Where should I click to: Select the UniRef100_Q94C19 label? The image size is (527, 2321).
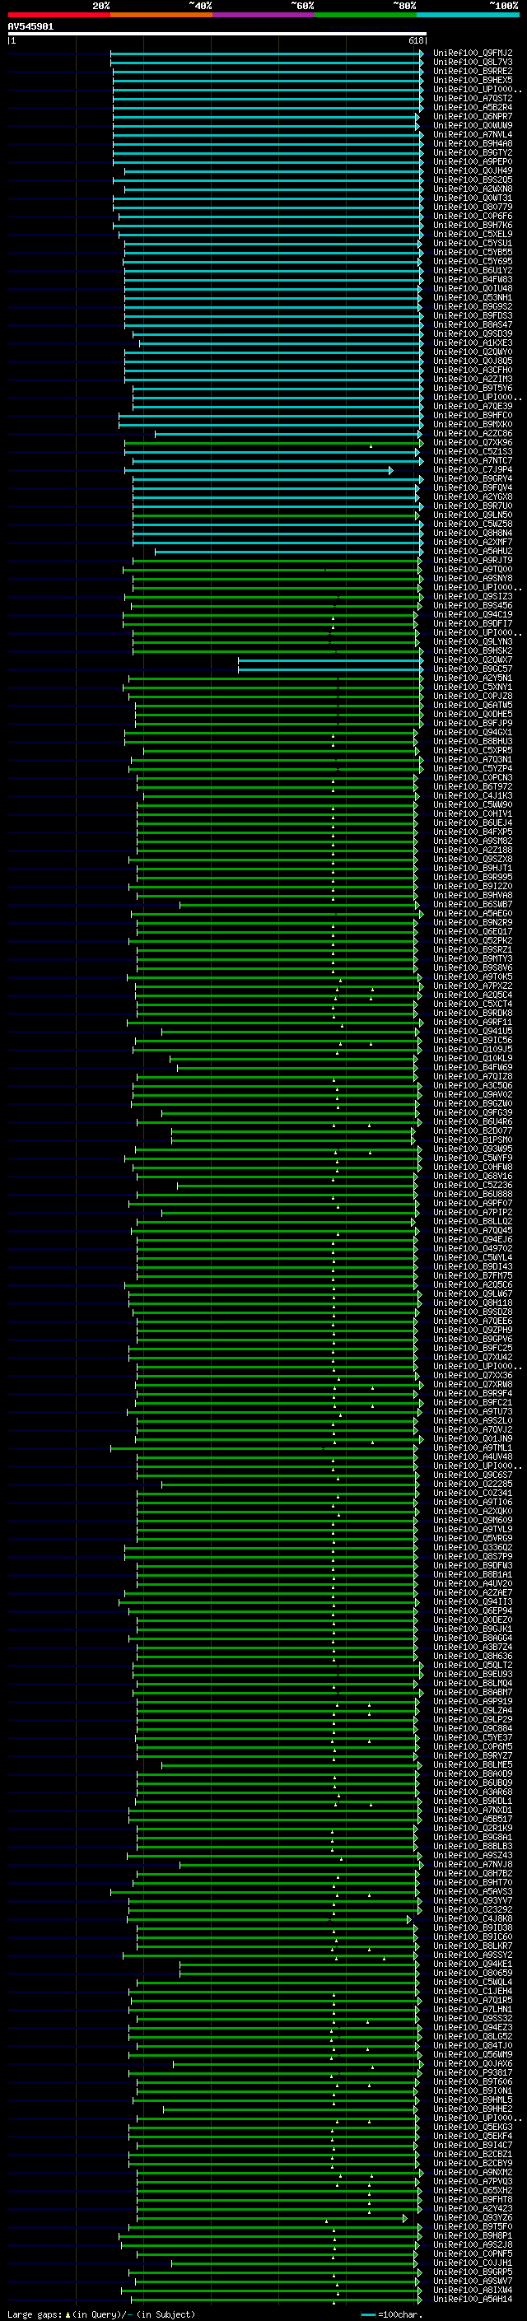point(473,615)
